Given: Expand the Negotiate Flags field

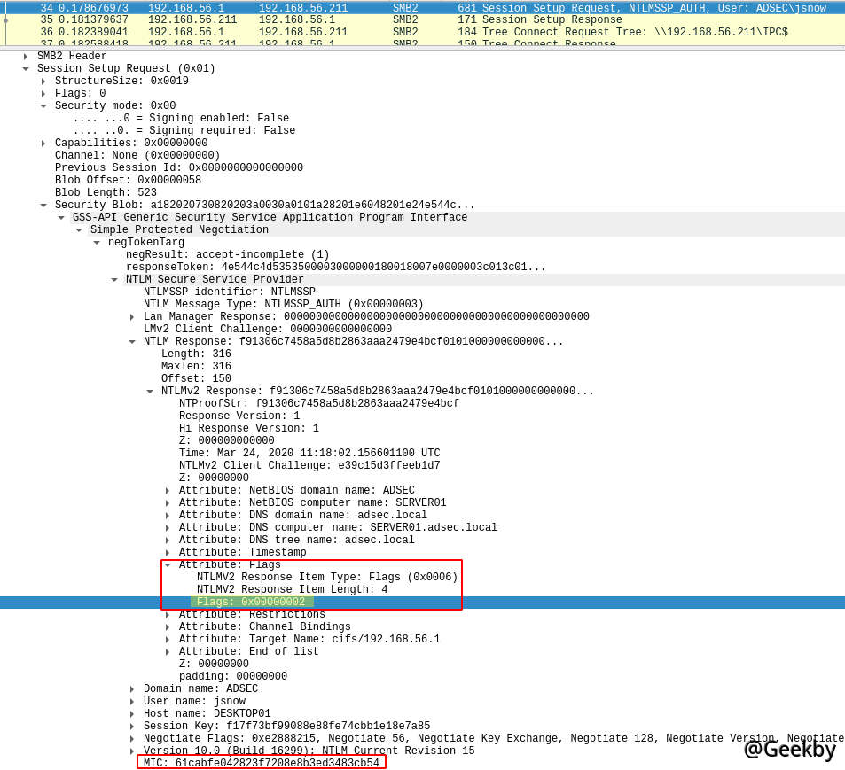Looking at the screenshot, I should [x=131, y=738].
